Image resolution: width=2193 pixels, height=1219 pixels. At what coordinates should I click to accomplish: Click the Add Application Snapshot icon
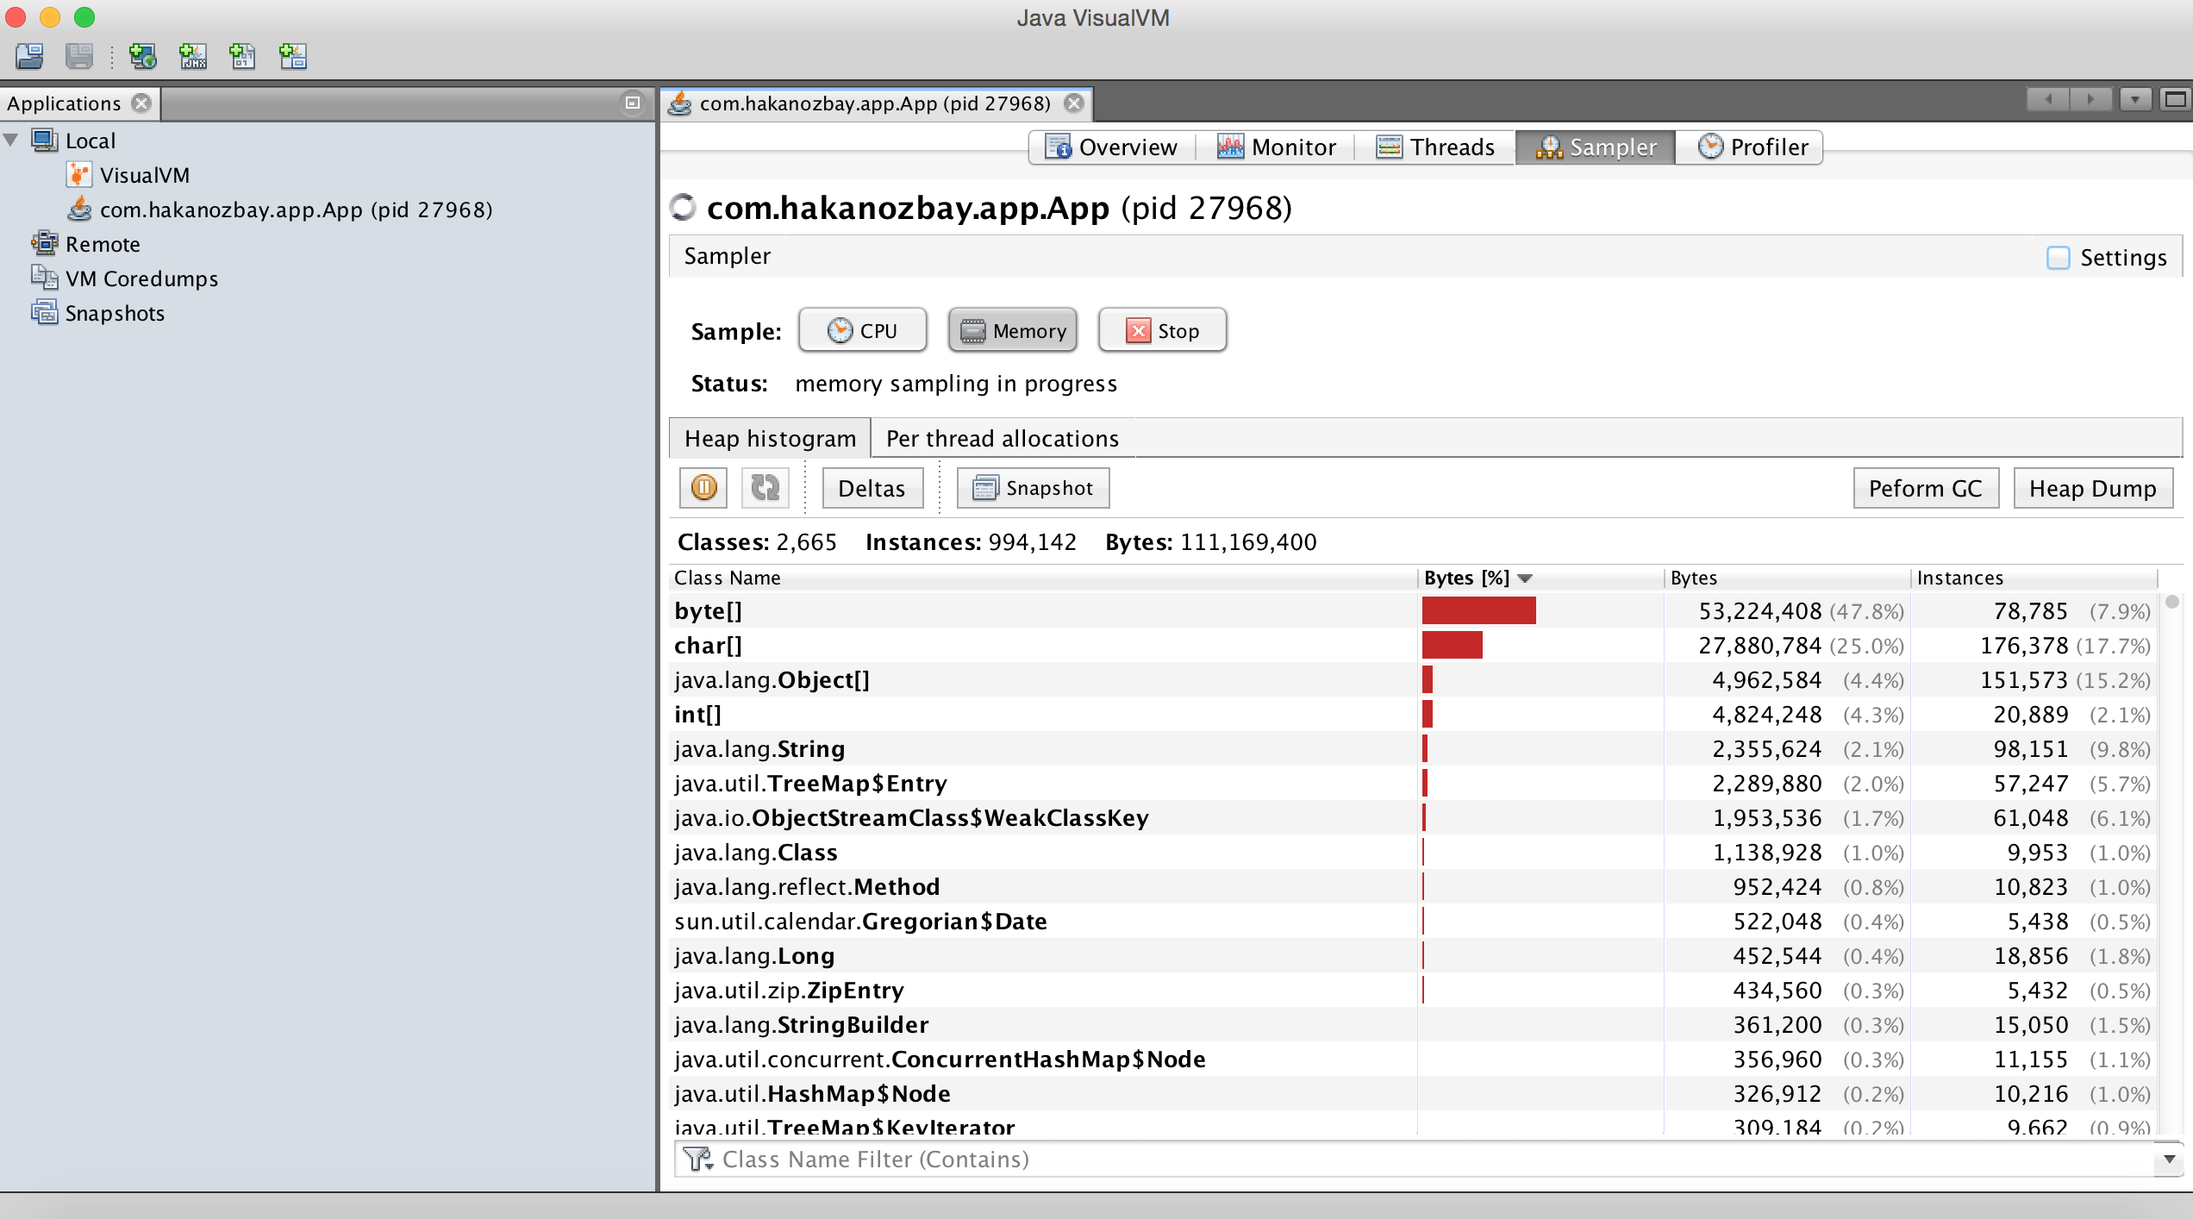pyautogui.click(x=293, y=57)
